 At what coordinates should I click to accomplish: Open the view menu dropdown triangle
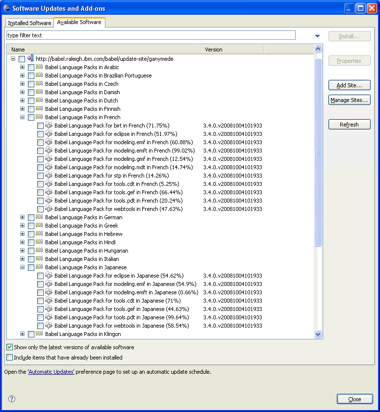pos(317,36)
